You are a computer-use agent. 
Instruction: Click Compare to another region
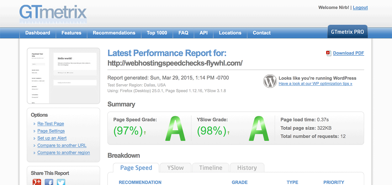point(63,152)
